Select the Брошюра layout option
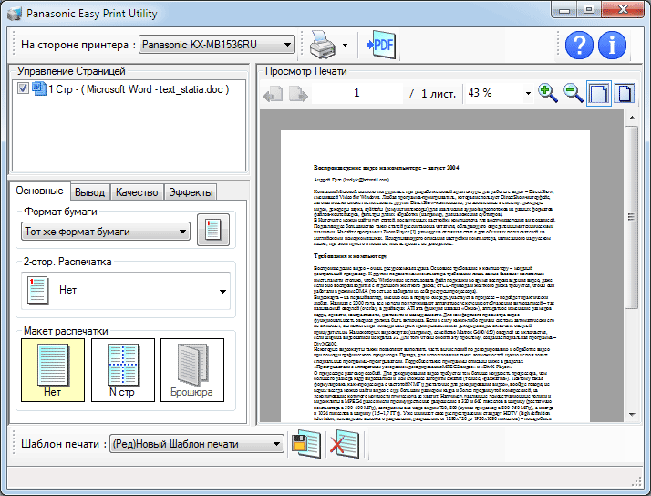651x496 pixels. pos(192,370)
